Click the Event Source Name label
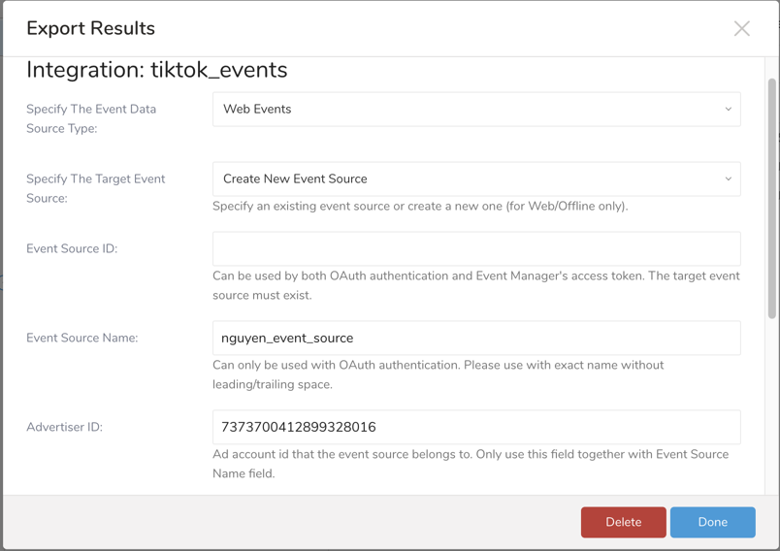The image size is (780, 551). tap(82, 339)
